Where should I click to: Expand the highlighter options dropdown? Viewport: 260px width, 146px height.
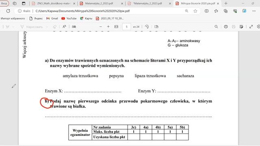(13, 27)
